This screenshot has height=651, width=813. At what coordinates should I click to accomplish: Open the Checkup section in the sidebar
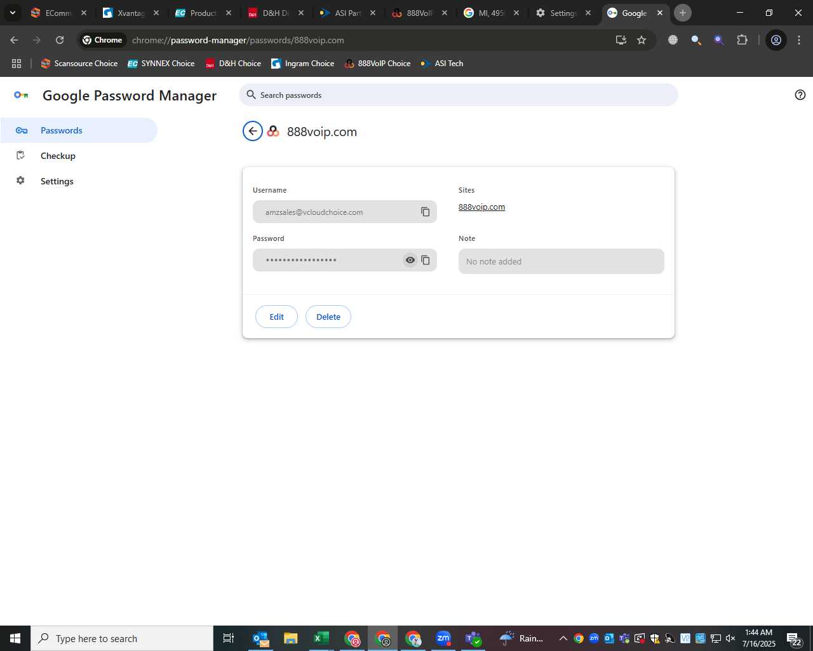(79, 156)
